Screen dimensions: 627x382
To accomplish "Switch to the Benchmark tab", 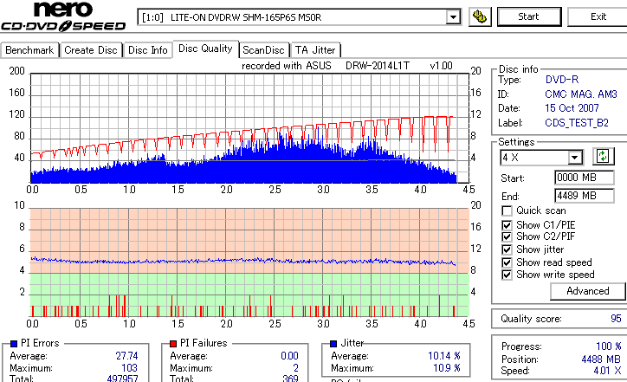I will (29, 50).
